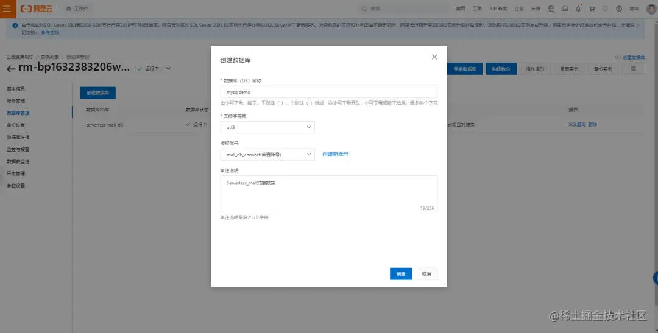Viewport: 658px width, 333px height.
Task: Open the notifications bell
Action: 578,9
